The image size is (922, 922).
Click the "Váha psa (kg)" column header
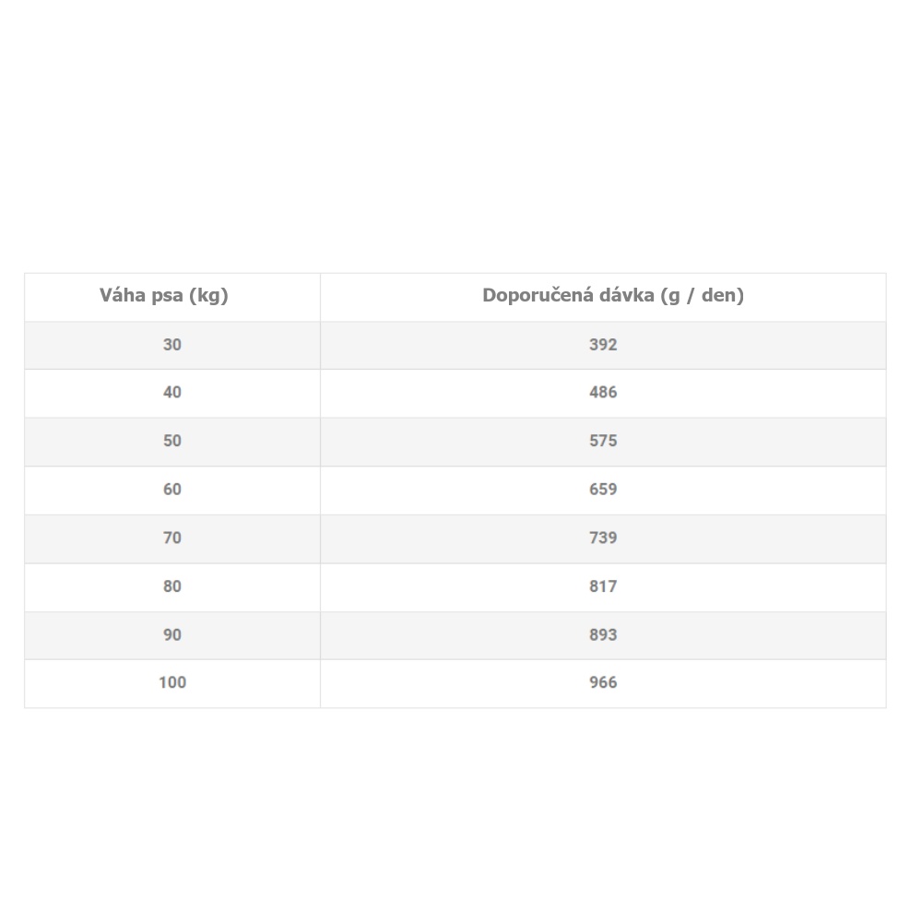163,296
